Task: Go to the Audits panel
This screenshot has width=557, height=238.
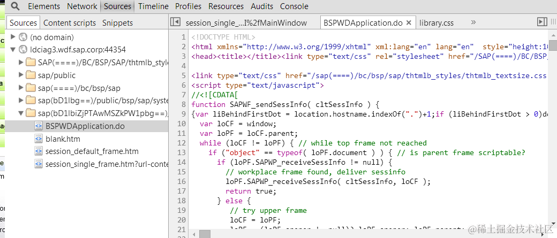Action: tap(262, 6)
